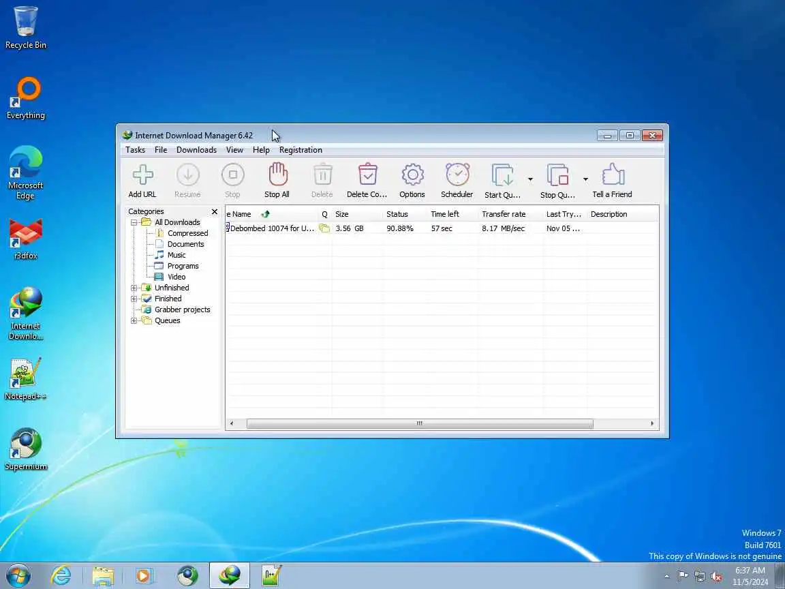Select the Queues category
The width and height of the screenshot is (785, 589).
[167, 321]
